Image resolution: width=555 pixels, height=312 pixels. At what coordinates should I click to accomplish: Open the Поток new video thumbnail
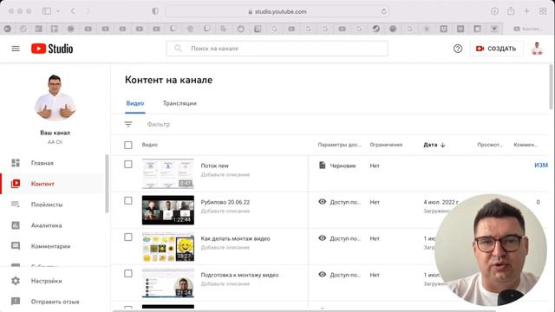pos(168,173)
